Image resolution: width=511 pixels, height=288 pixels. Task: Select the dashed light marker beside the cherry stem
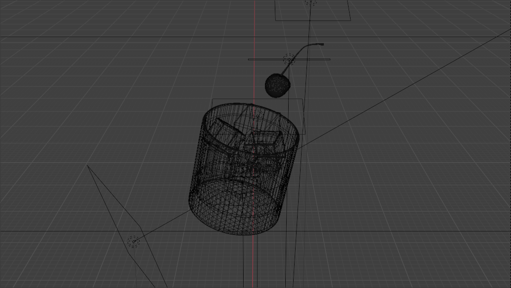pyautogui.click(x=289, y=59)
